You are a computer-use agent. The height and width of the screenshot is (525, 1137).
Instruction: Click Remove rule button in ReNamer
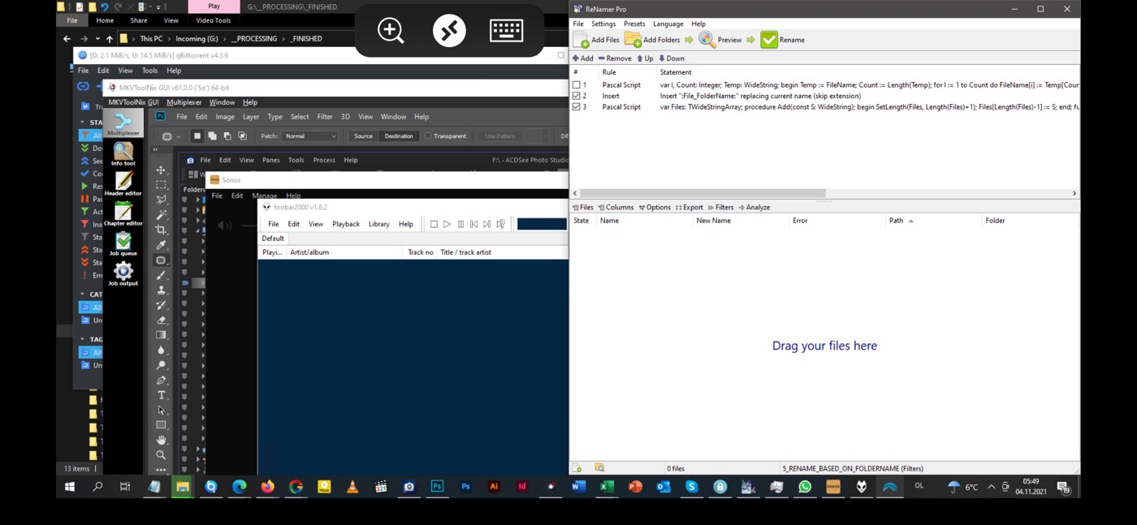click(x=615, y=58)
